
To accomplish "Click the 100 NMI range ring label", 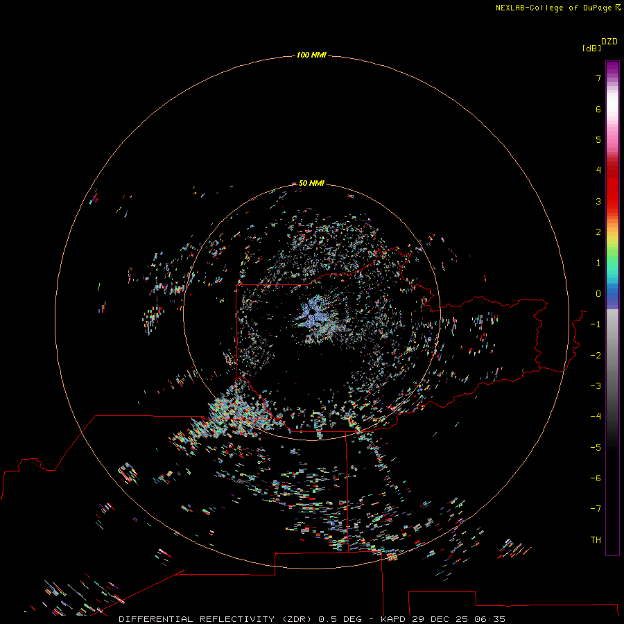I will tap(311, 55).
